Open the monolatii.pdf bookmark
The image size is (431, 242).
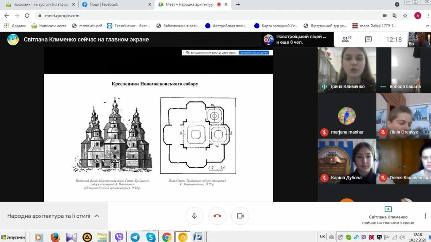[87, 26]
